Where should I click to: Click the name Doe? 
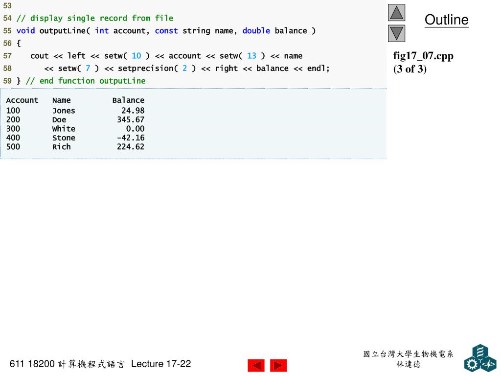pyautogui.click(x=59, y=119)
